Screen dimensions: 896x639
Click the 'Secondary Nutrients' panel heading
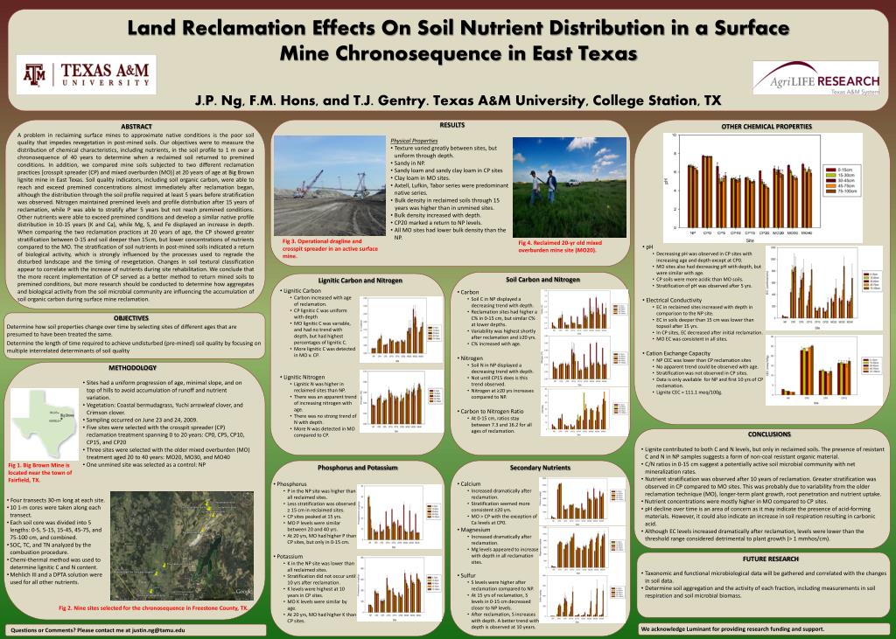pos(540,468)
